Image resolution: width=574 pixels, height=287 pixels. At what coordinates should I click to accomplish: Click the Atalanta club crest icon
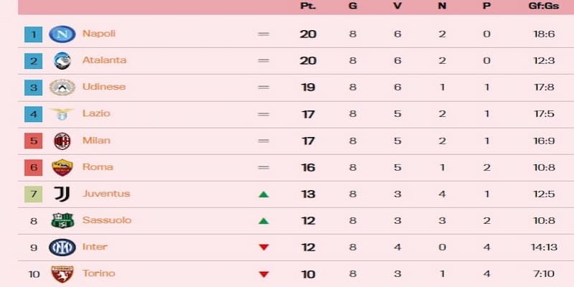point(62,60)
